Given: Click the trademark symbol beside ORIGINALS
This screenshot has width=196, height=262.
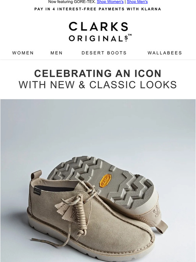Looking at the screenshot, I should pyautogui.click(x=130, y=35).
